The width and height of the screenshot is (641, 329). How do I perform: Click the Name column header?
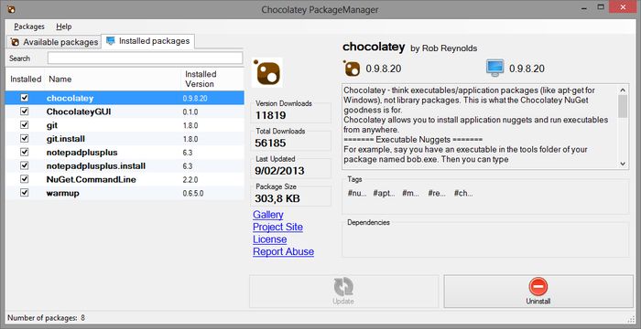114,80
